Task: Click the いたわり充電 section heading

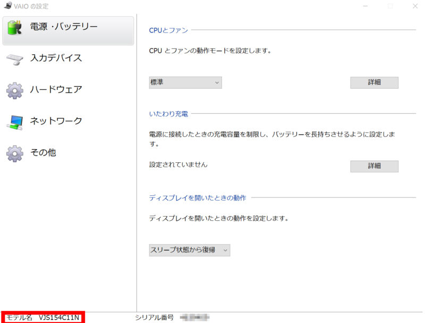Action: point(168,114)
